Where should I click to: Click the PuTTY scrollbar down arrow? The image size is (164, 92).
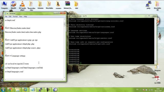coord(155,63)
